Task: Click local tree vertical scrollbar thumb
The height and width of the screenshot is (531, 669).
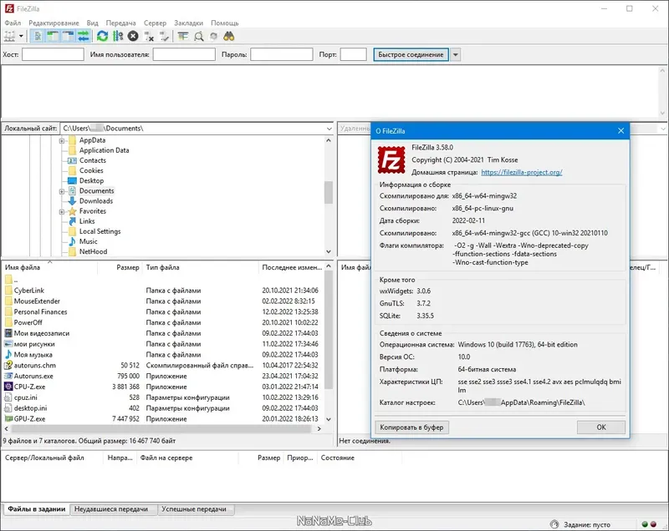Action: coord(329,193)
